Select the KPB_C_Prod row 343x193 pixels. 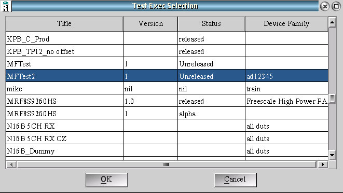[167, 38]
